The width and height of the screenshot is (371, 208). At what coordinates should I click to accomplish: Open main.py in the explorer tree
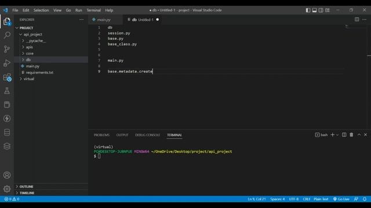[32, 66]
